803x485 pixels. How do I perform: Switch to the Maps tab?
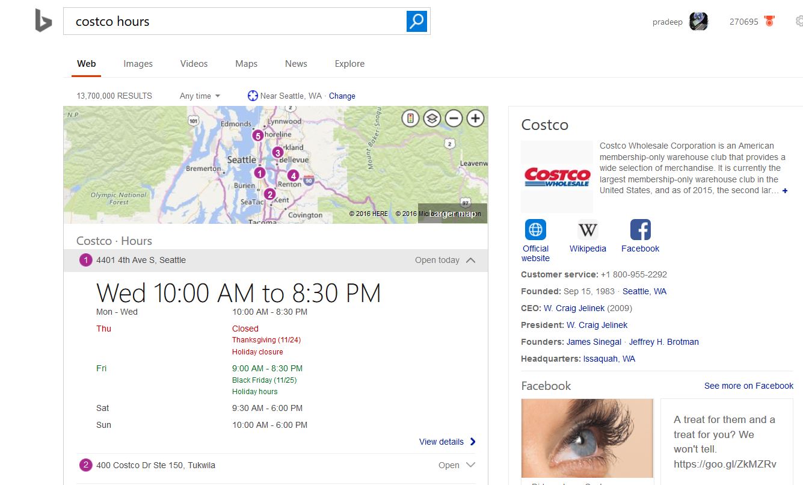click(x=246, y=64)
